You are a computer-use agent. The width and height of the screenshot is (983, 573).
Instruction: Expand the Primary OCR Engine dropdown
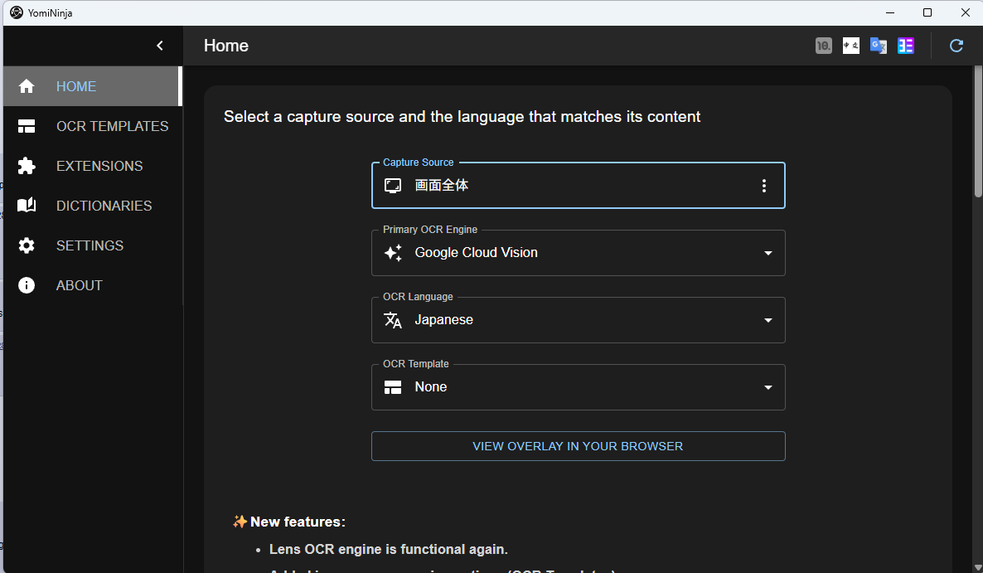pyautogui.click(x=768, y=253)
